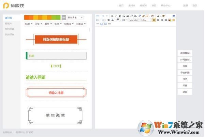Insert the 羊年说羊 framed title template
Image resolution: width=205 pixels, height=137 pixels.
pyautogui.click(x=55, y=116)
